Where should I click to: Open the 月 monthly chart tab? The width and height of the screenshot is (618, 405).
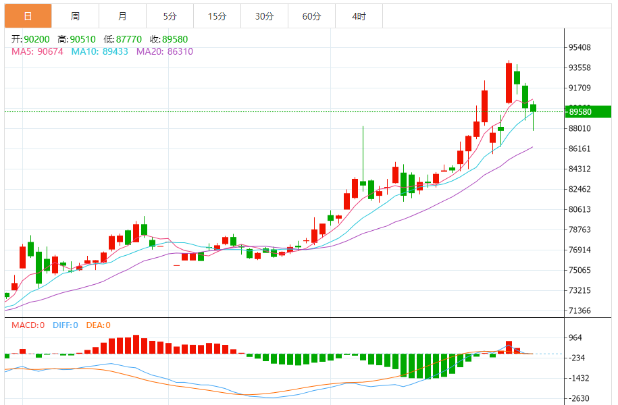point(122,16)
